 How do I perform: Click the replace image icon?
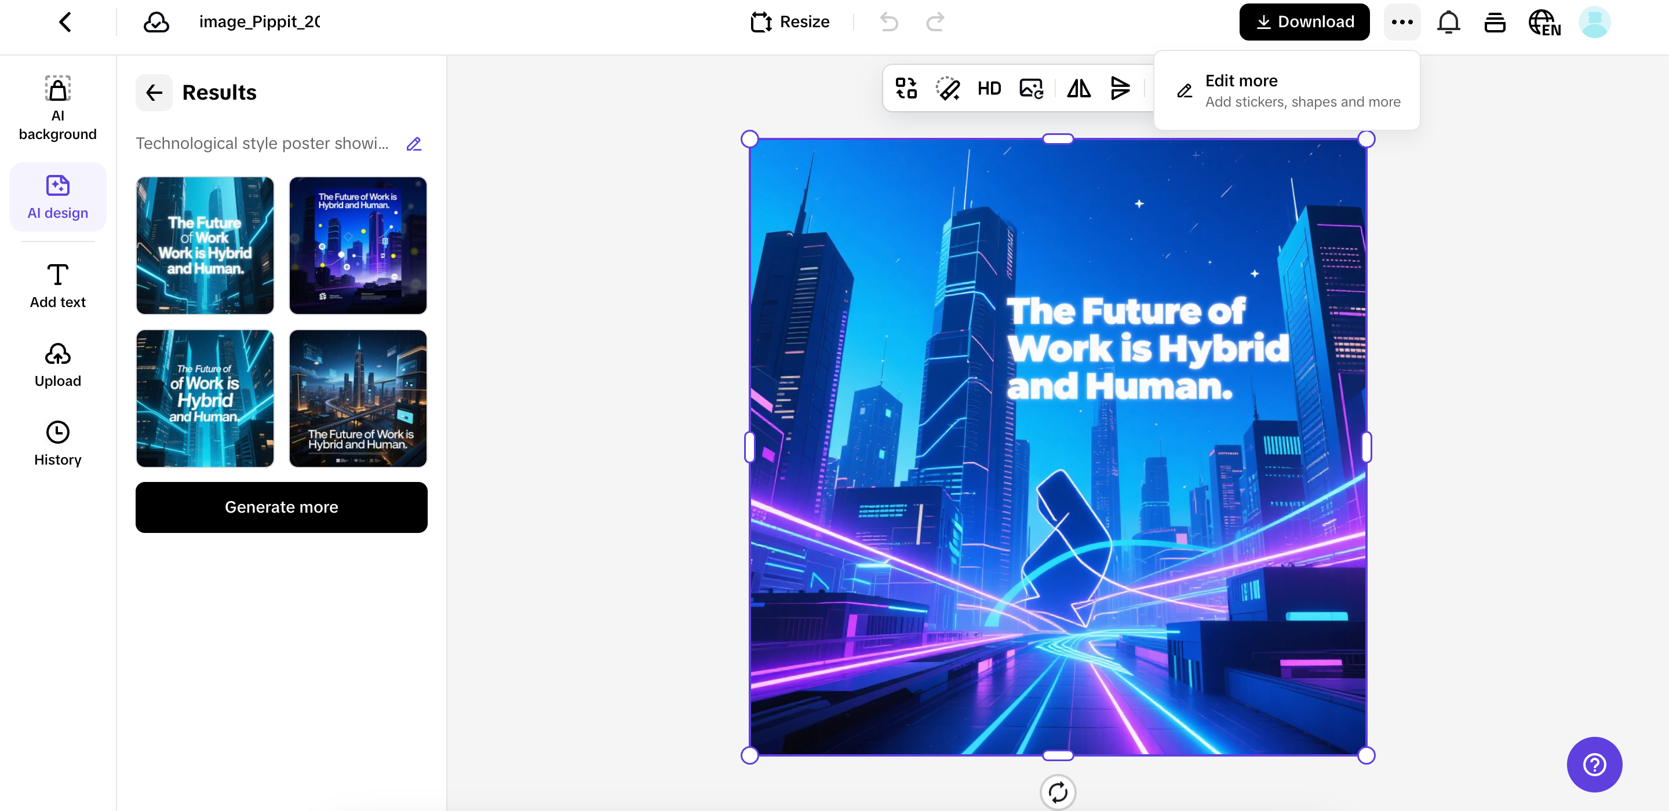pos(1031,89)
